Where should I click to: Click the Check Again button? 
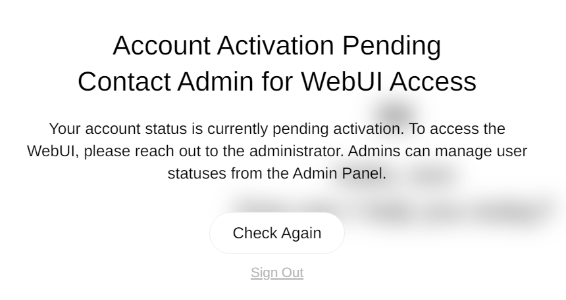277,233
